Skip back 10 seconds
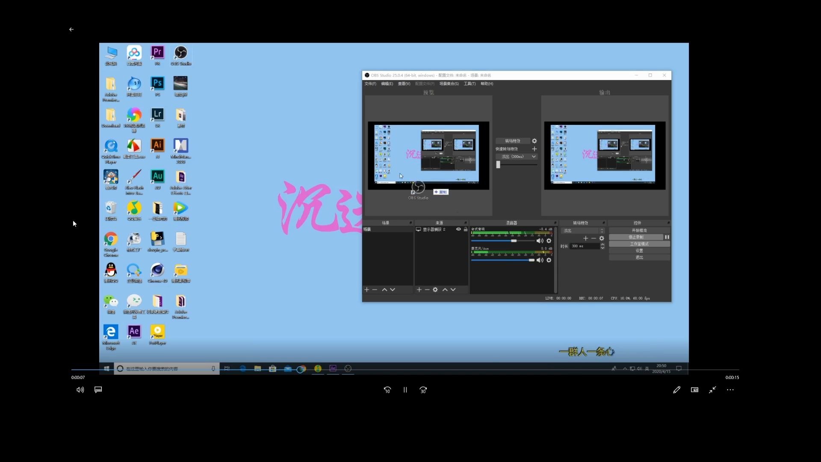 point(387,390)
